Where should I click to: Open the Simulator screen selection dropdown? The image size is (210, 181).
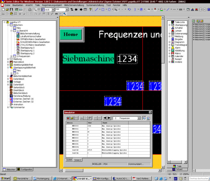tap(139, 118)
